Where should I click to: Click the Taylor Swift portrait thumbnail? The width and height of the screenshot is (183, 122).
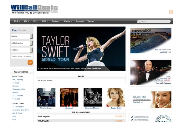(x=116, y=97)
